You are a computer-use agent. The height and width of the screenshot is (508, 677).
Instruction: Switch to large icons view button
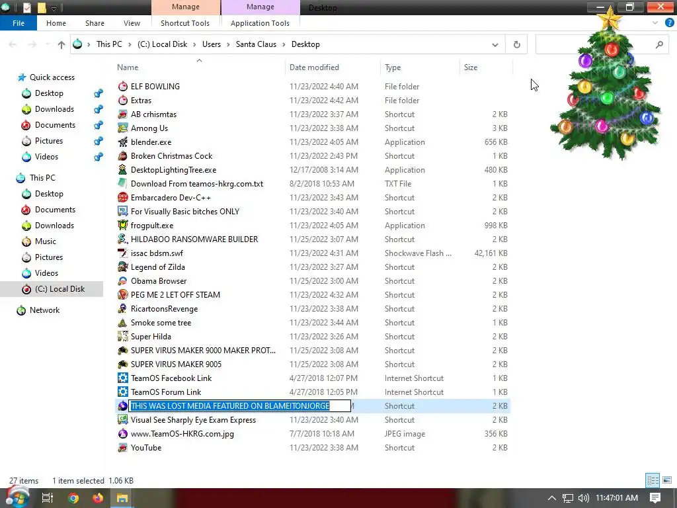667,480
